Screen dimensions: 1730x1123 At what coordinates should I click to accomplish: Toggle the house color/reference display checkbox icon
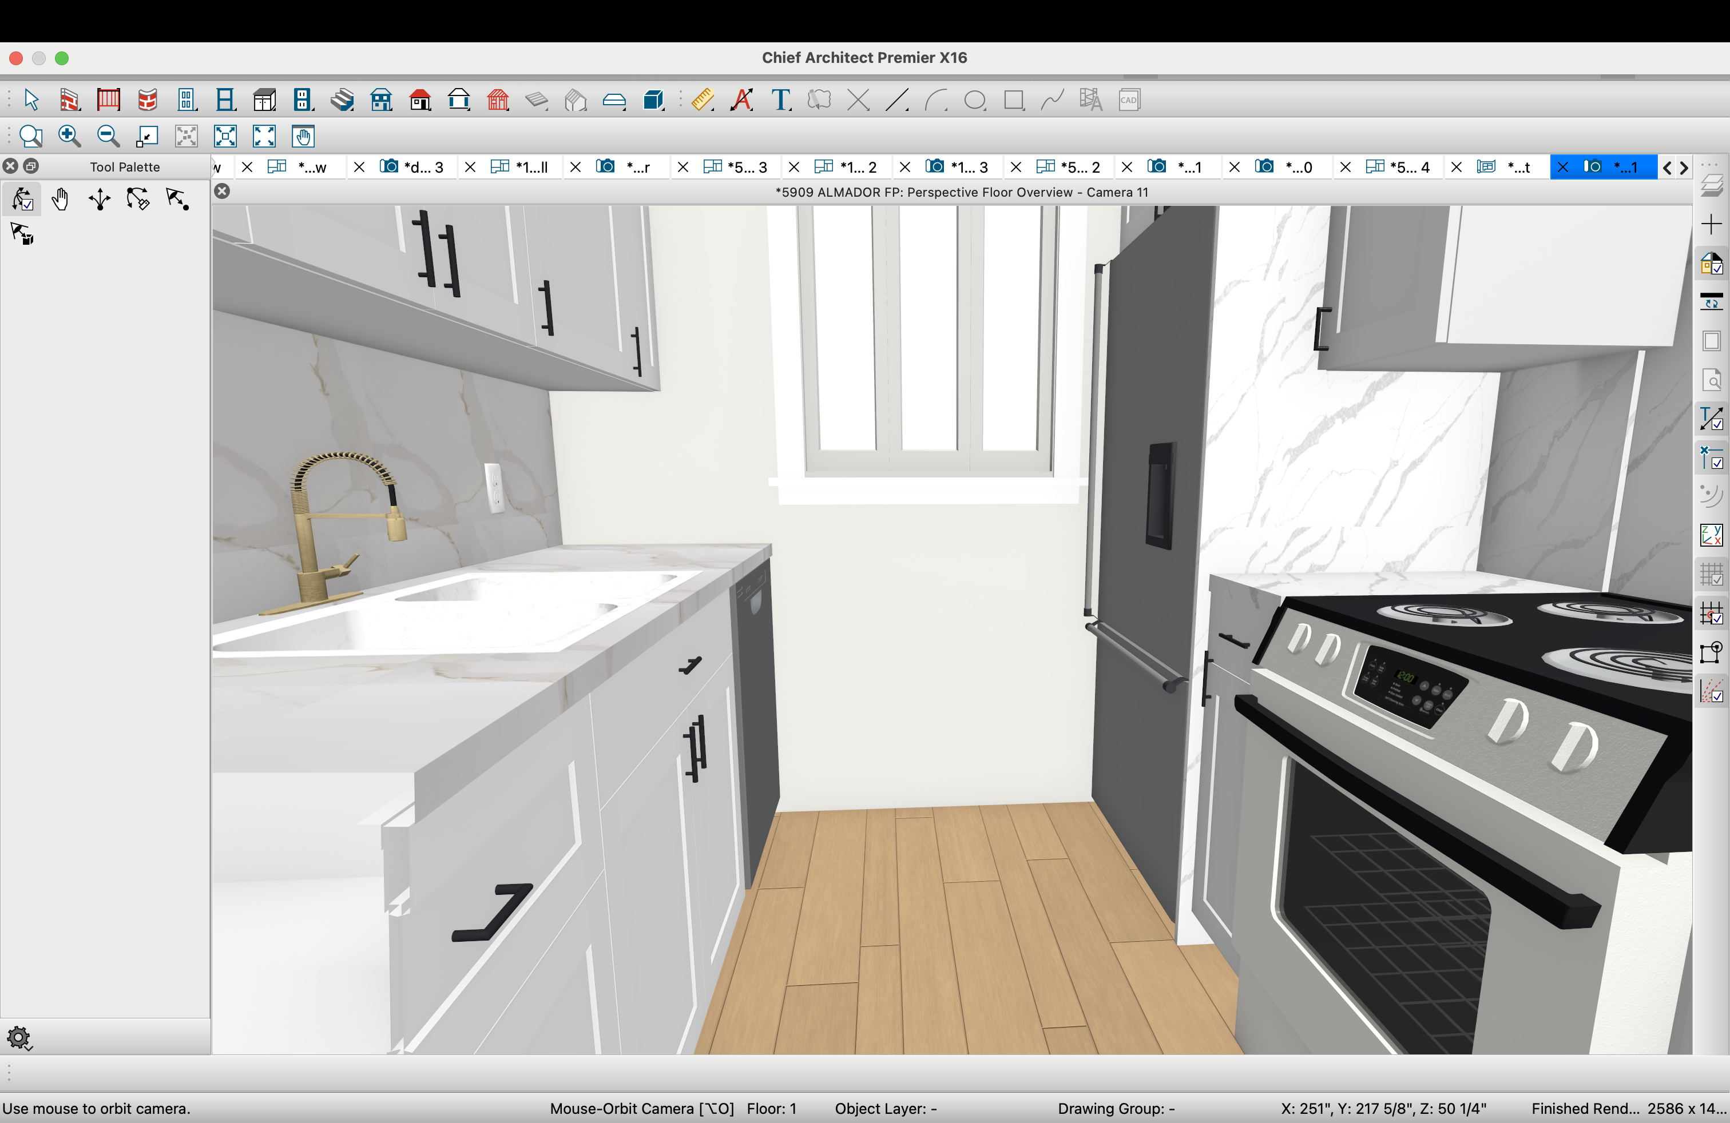1711,263
